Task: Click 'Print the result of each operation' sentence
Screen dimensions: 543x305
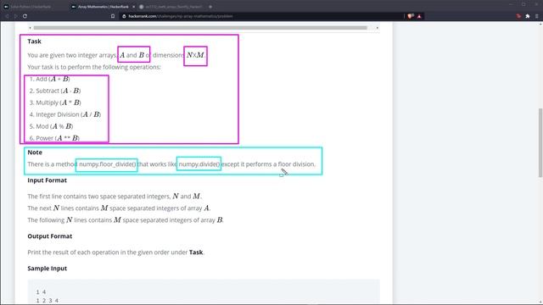Action: pyautogui.click(x=116, y=252)
